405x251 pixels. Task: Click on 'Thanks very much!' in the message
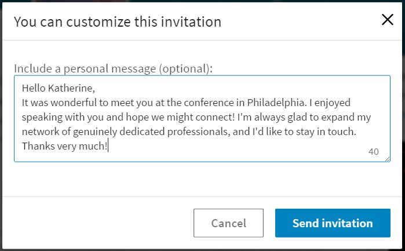click(x=64, y=146)
